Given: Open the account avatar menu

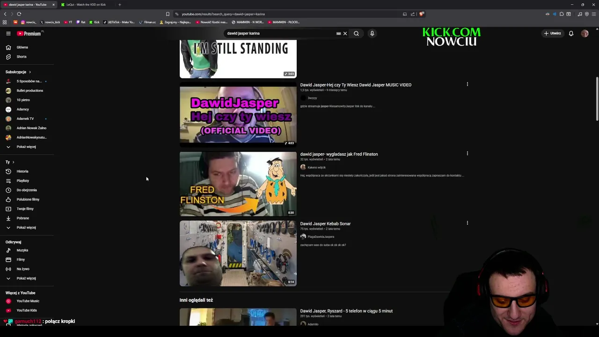Looking at the screenshot, I should (x=584, y=33).
